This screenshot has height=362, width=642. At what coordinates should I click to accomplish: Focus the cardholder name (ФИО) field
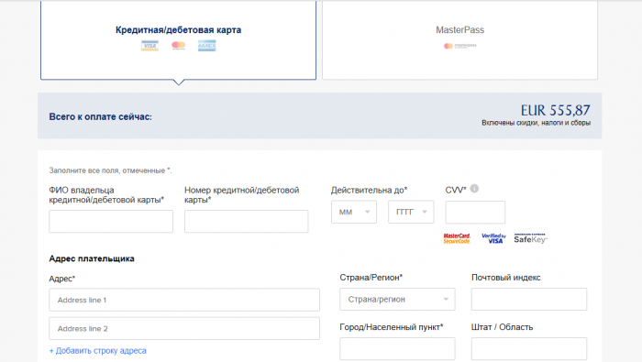(x=111, y=221)
